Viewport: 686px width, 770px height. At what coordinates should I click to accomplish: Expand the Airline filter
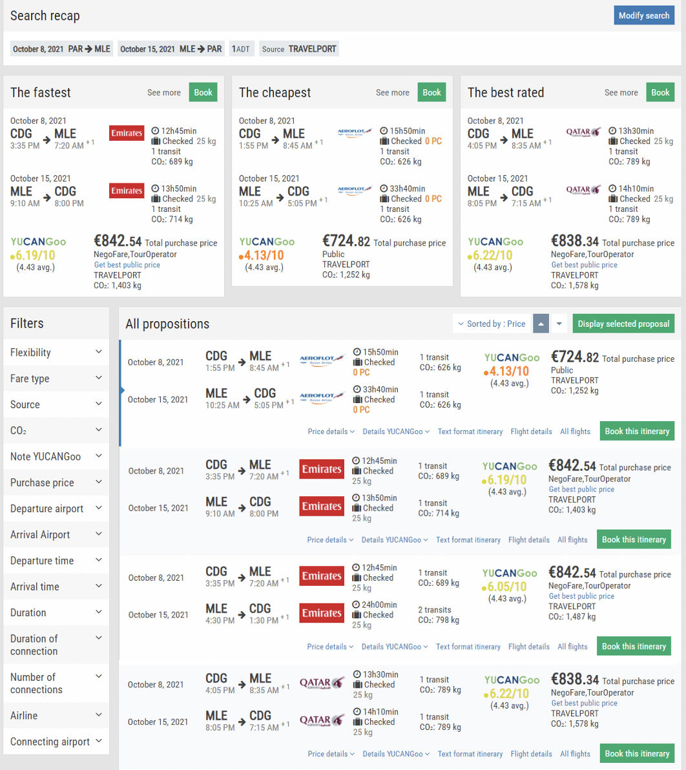(56, 716)
